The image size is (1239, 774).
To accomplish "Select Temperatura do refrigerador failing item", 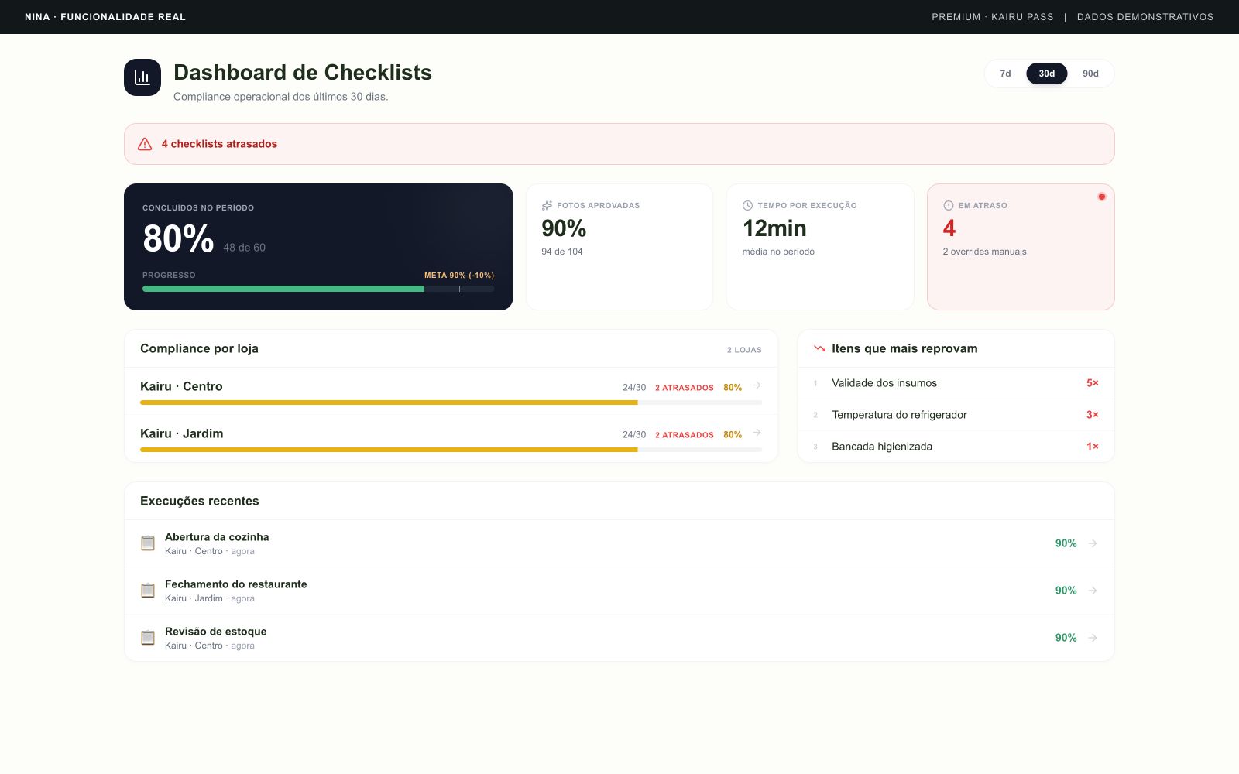I will click(x=956, y=415).
